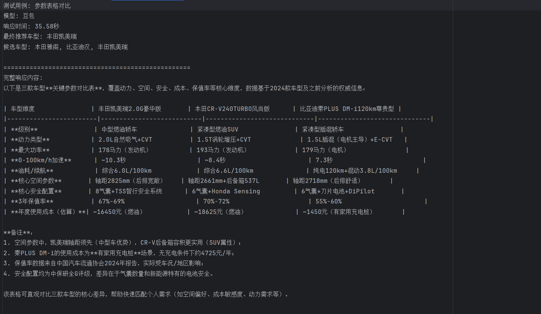Viewport: 541px width, 314px height.
Task: Click the '1.5T涡轮增压+CVT' cell
Action: (224, 139)
